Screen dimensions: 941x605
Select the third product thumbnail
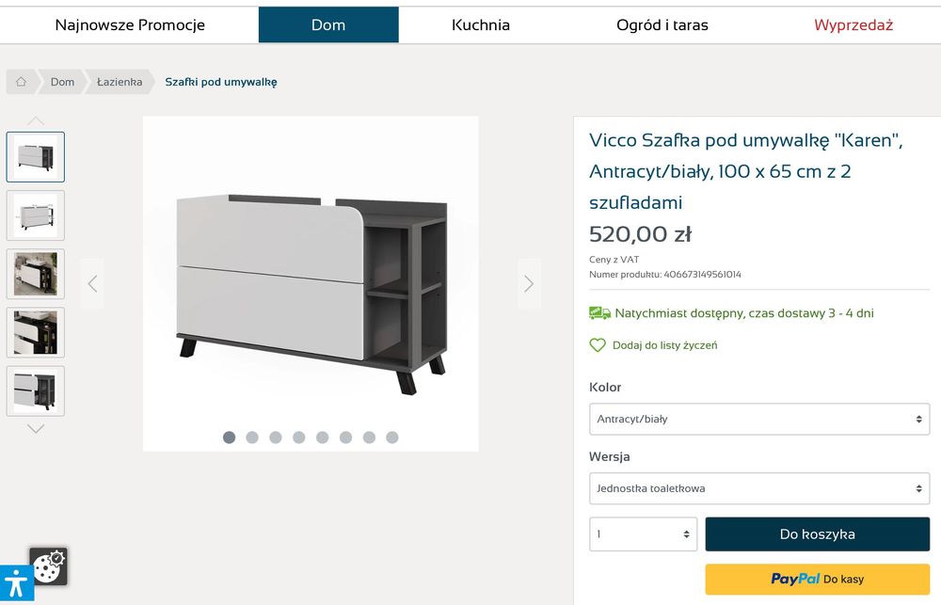tap(36, 274)
